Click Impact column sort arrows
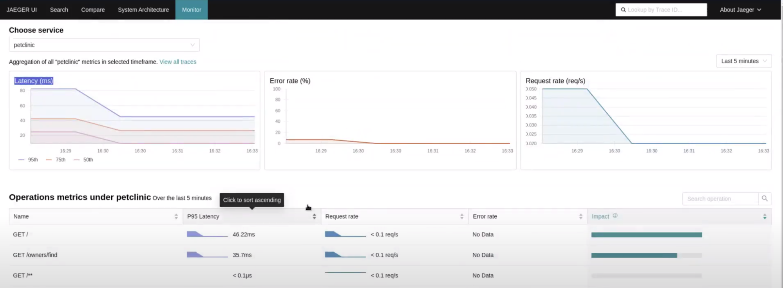 pos(765,216)
